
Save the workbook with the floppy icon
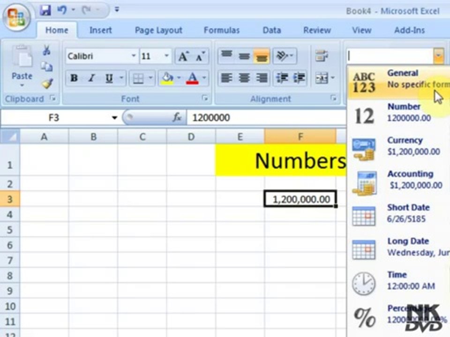pyautogui.click(x=45, y=10)
